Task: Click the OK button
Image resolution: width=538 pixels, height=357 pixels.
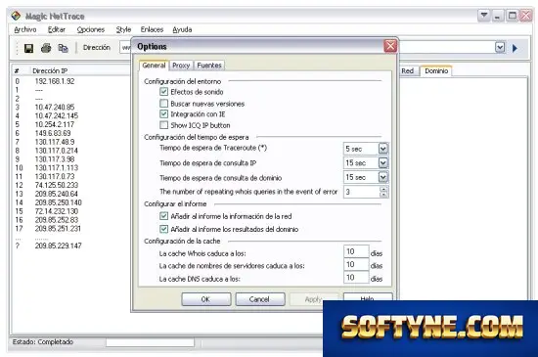Action: tap(205, 299)
